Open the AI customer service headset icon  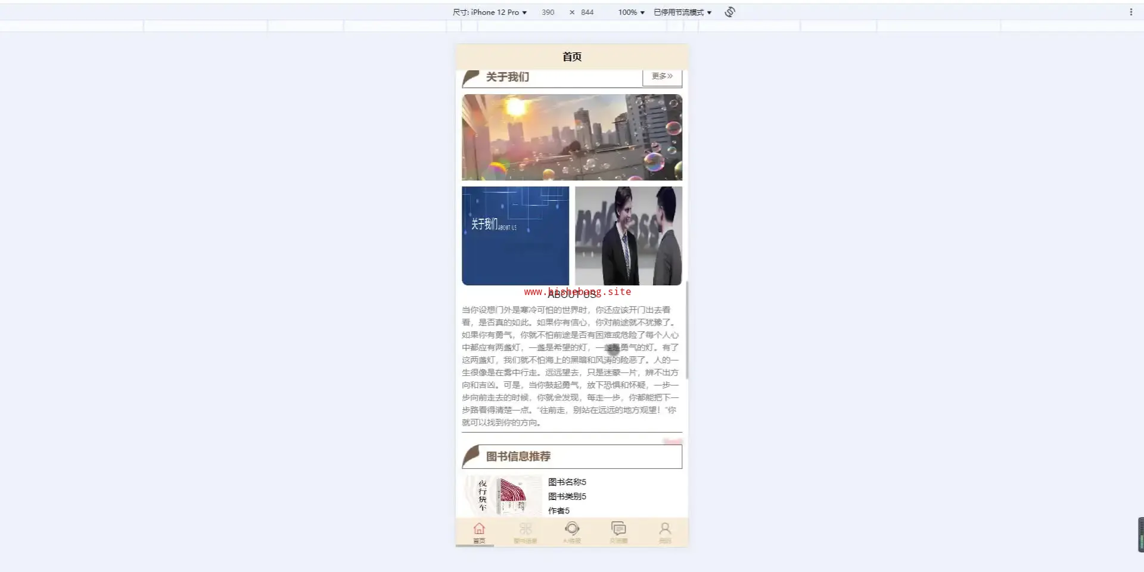[572, 532]
